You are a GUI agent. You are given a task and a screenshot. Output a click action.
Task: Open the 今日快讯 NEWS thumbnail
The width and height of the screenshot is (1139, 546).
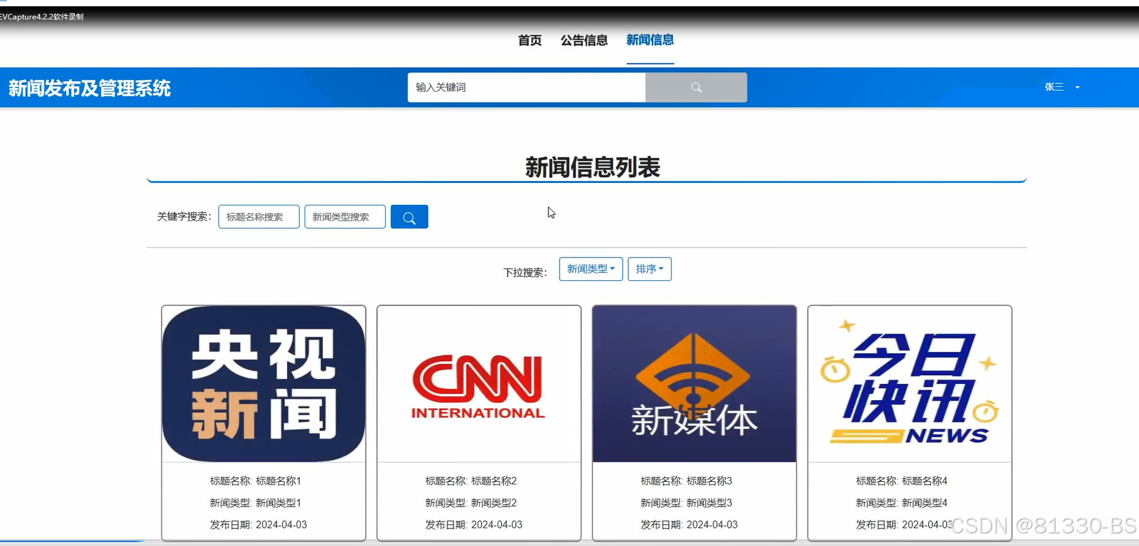pos(910,384)
